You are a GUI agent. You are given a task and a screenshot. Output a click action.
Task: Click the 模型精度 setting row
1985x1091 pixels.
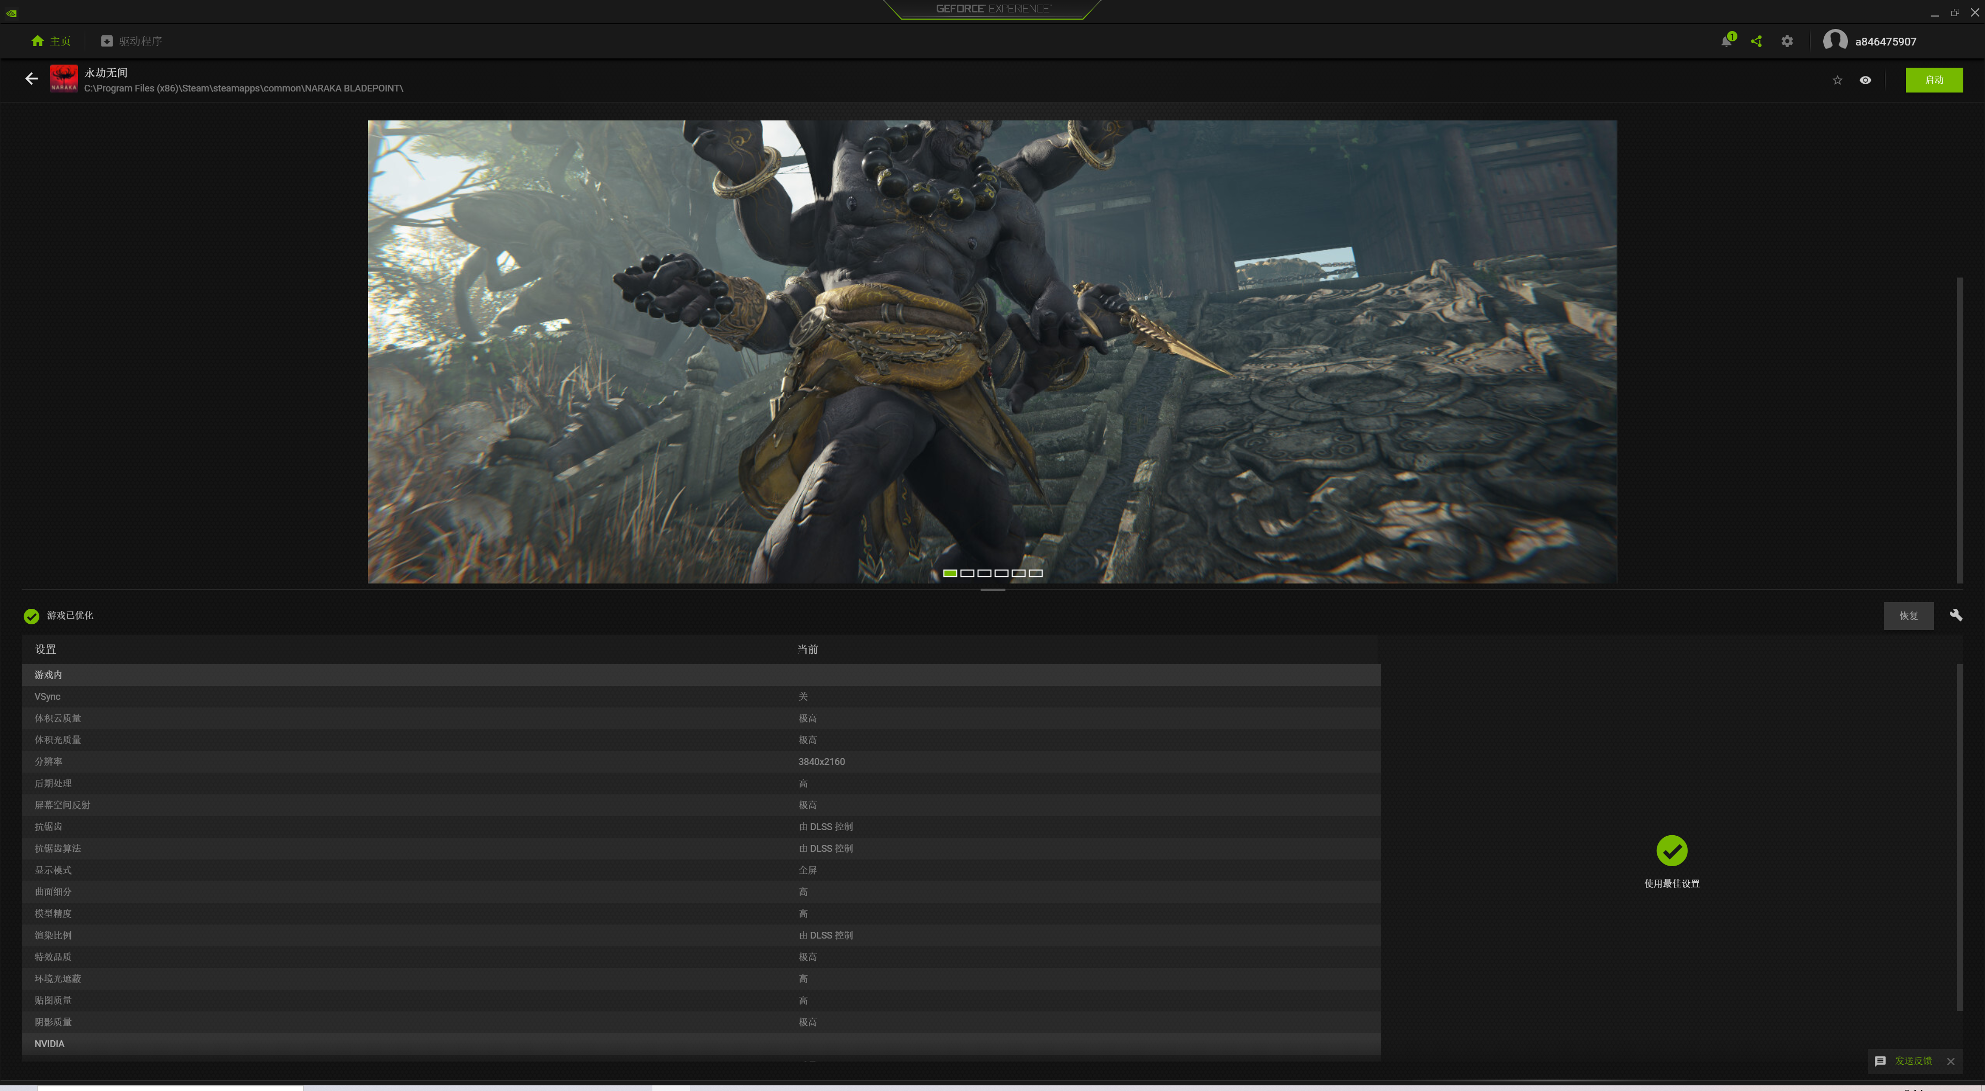tap(701, 913)
